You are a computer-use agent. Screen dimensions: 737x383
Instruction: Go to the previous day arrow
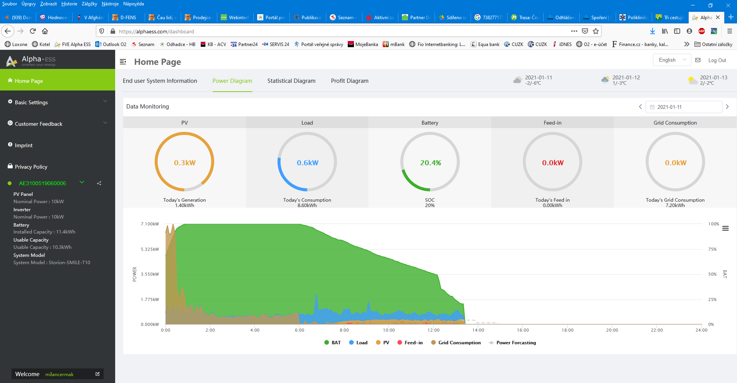point(640,107)
